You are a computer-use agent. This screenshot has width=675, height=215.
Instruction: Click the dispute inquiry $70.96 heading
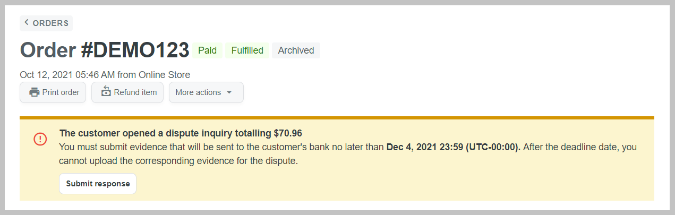coord(181,133)
